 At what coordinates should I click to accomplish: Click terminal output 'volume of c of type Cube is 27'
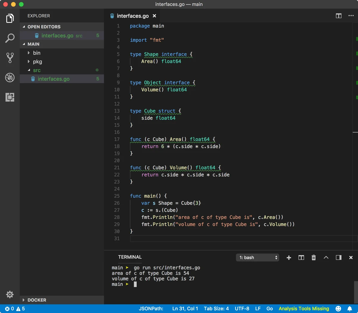coord(153,279)
